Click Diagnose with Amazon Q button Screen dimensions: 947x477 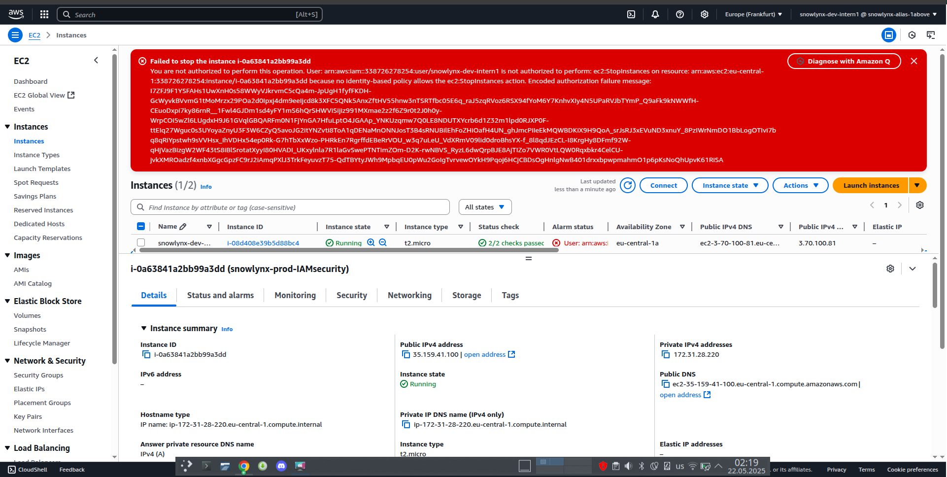pos(844,61)
